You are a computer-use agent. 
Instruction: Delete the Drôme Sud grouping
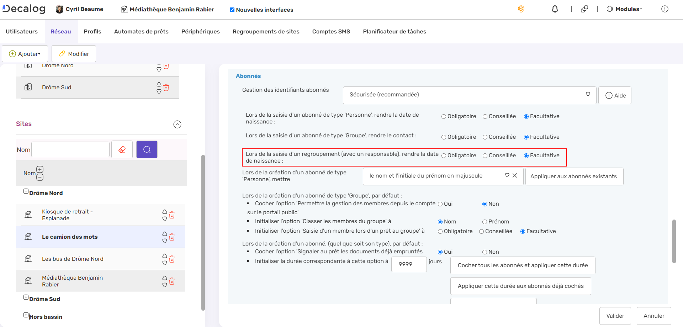(x=166, y=88)
